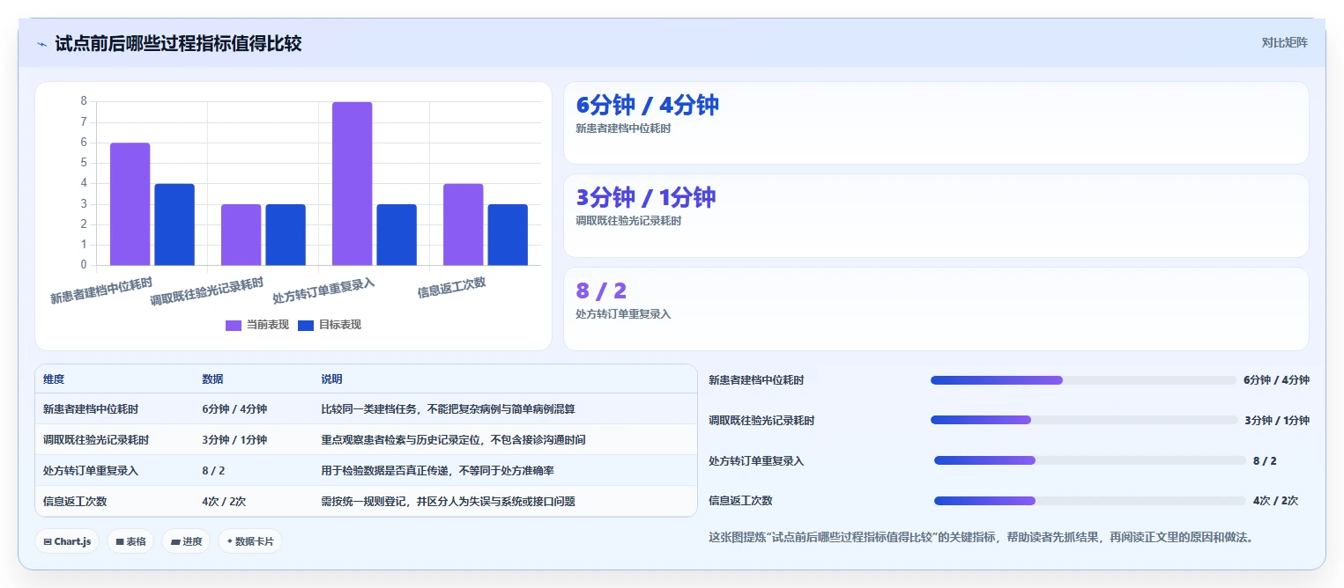Click the purple 当前表现 legend swatch
1344x588 pixels.
(x=234, y=326)
